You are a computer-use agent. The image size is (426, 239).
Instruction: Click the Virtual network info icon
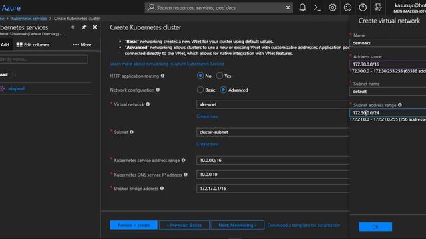point(148,104)
